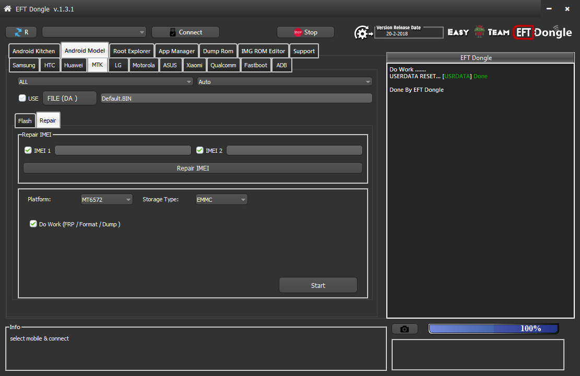Click the camera screenshot button

coord(405,329)
